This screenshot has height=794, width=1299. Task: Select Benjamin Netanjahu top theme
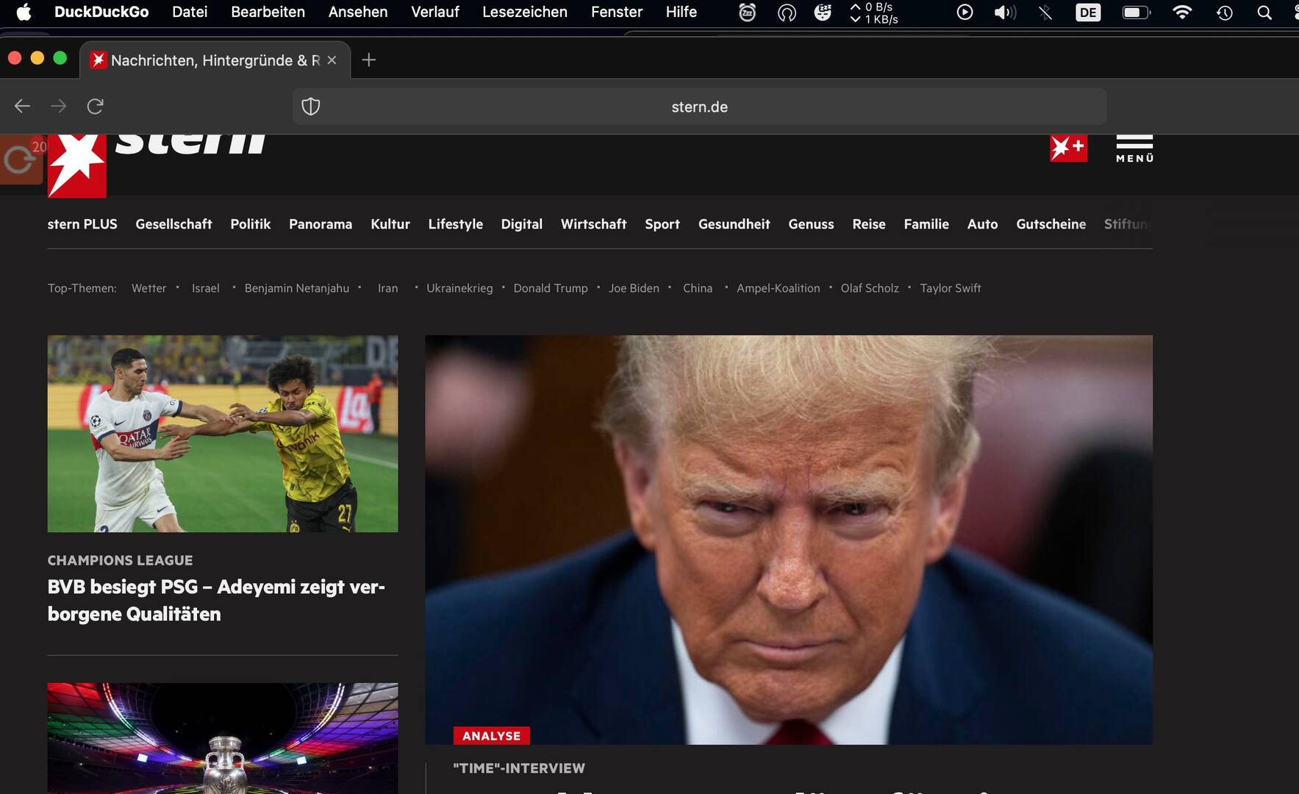coord(297,288)
